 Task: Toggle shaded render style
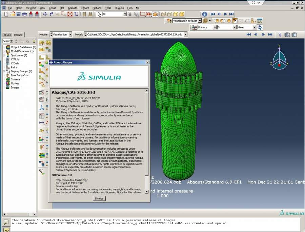point(182,14)
